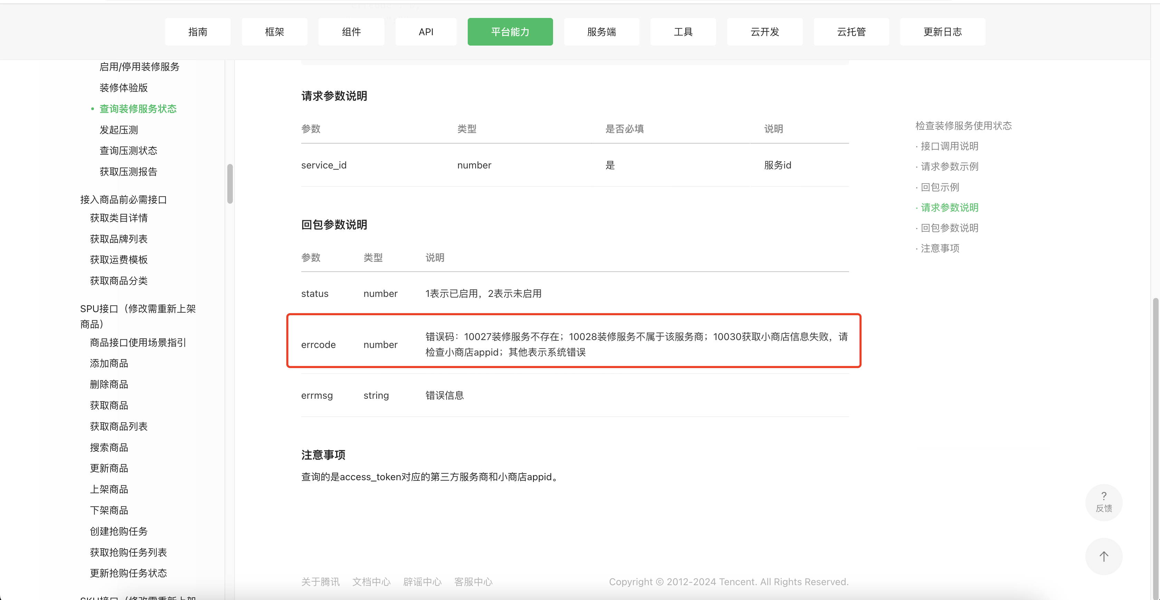Click the 客服中心 footer link
The width and height of the screenshot is (1160, 600).
tap(473, 582)
